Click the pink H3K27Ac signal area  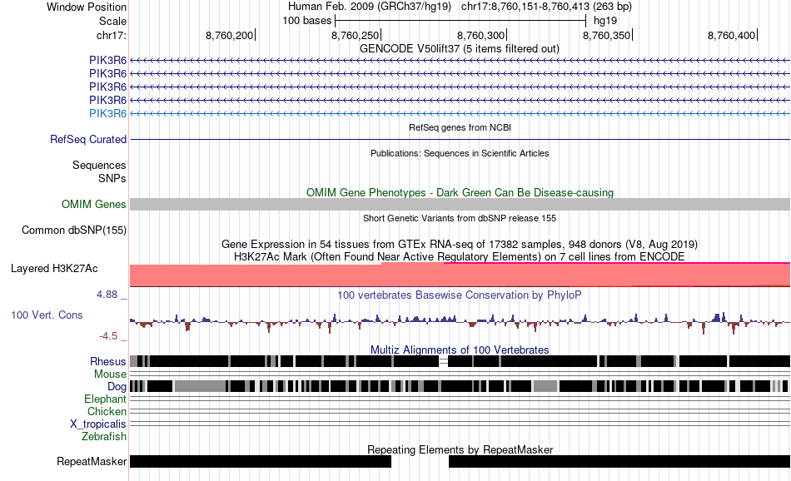(460, 275)
